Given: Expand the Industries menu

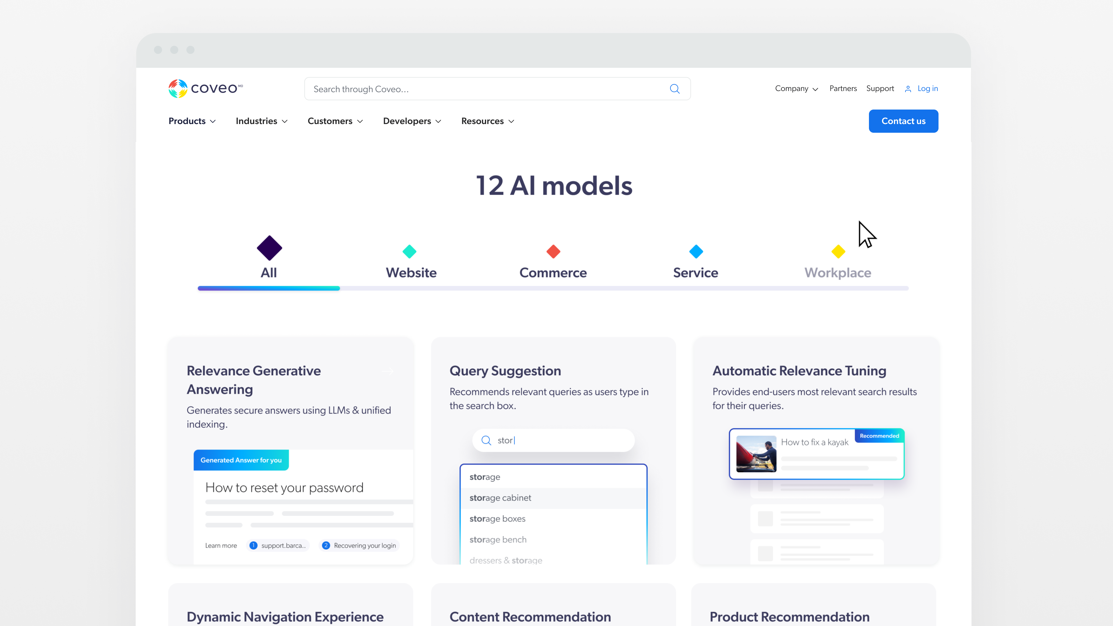Looking at the screenshot, I should (261, 121).
